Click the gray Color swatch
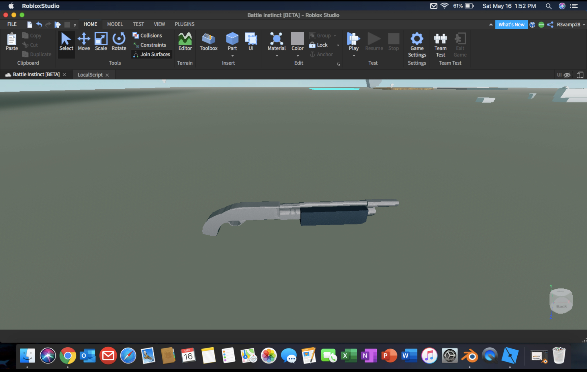587x372 pixels. [297, 38]
